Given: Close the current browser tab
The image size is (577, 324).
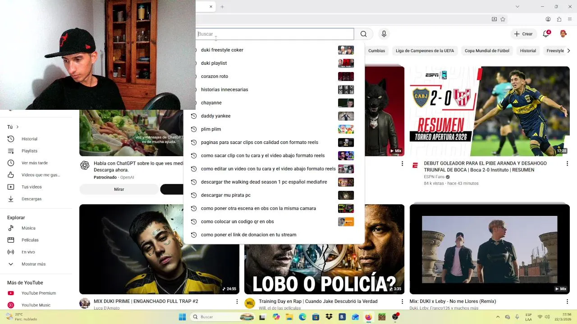Looking at the screenshot, I should pos(211,7).
